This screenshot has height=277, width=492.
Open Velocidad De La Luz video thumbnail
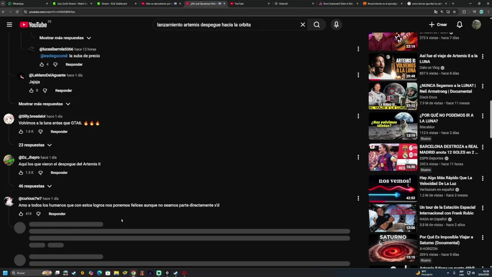pos(393,189)
